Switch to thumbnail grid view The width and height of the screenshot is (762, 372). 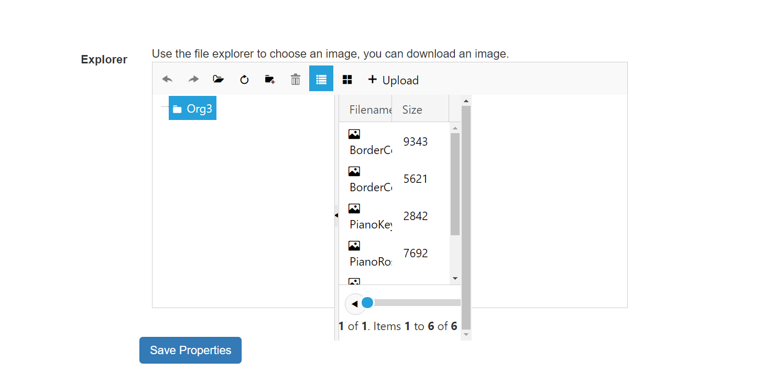[347, 79]
